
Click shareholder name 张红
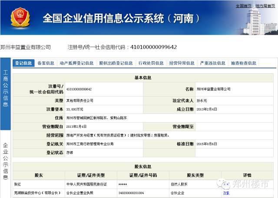click(x=17, y=184)
